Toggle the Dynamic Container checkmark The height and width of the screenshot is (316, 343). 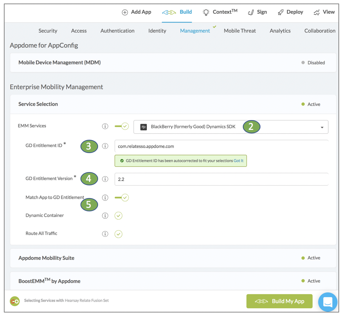point(118,216)
